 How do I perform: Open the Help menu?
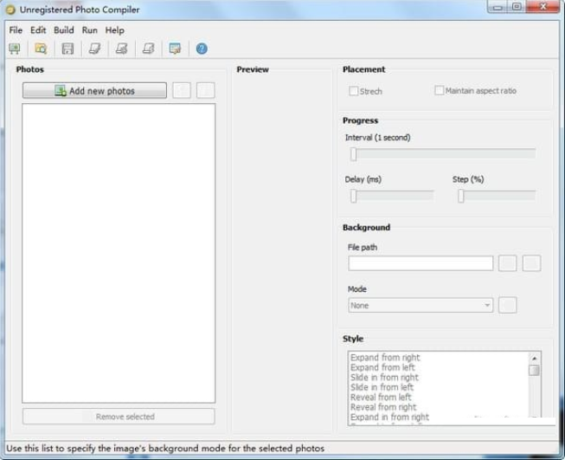114,30
